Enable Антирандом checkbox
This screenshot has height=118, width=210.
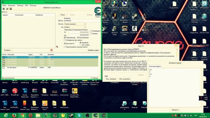(x=91, y=31)
